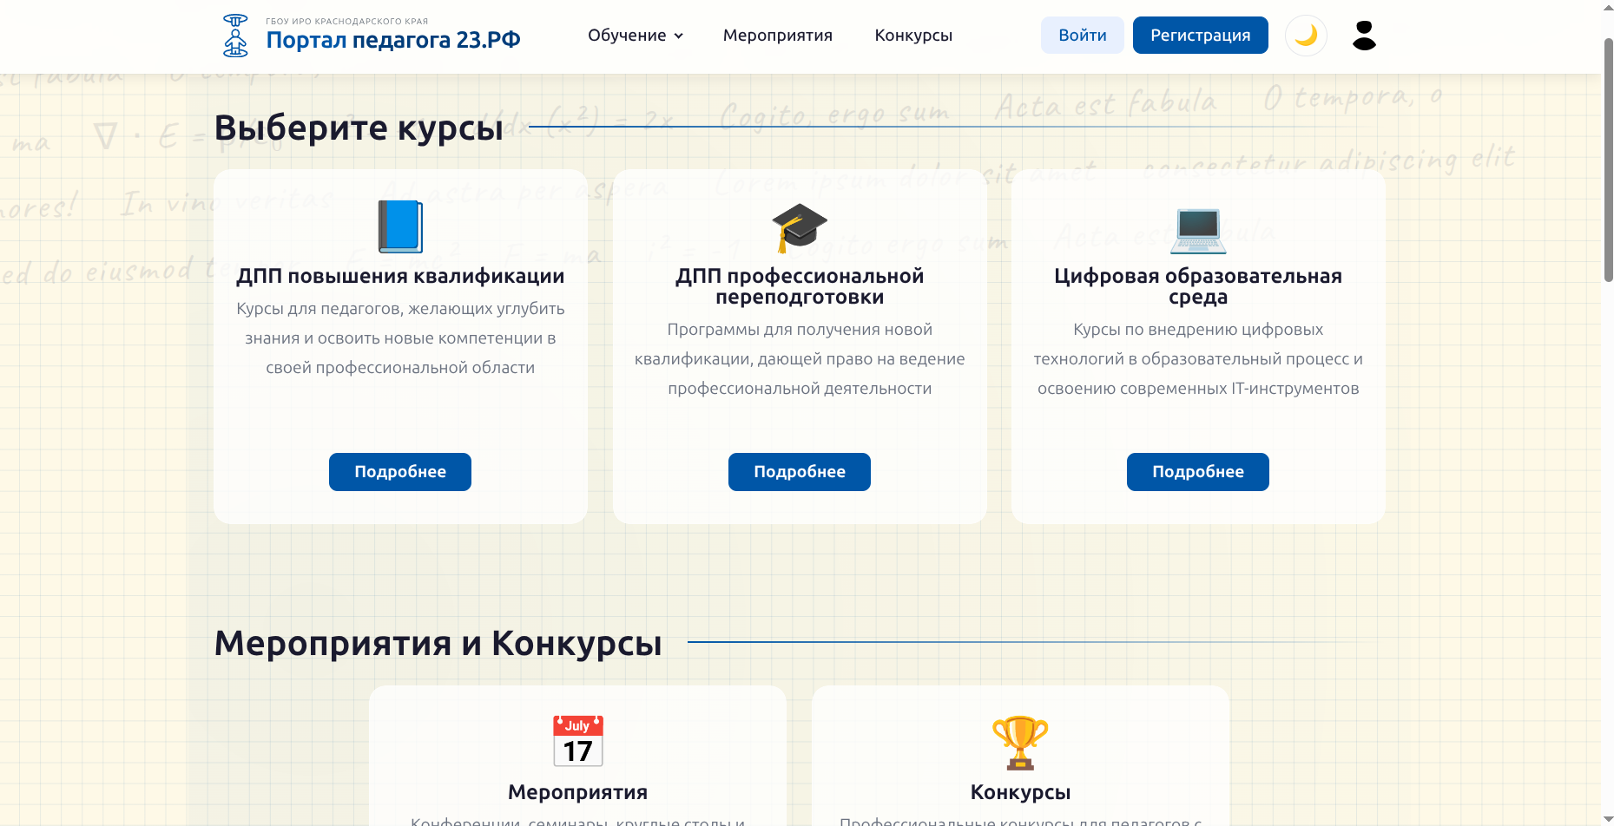Click the Выберите курсы section heading

tap(359, 128)
